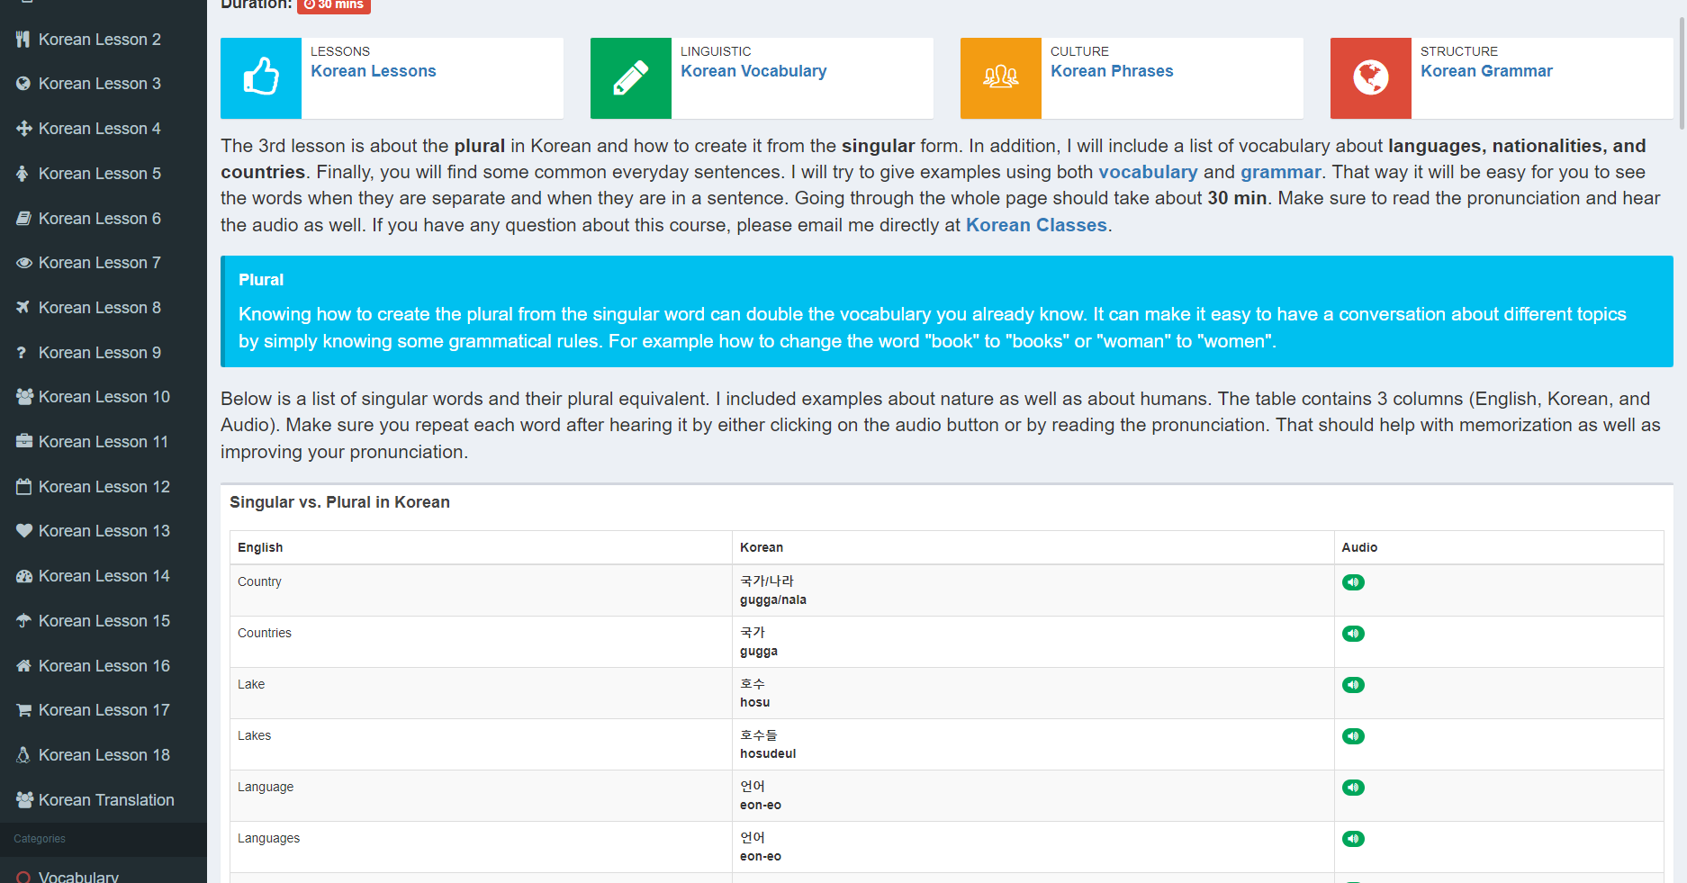1687x883 pixels.
Task: Play the audio for Lake
Action: coord(1353,684)
